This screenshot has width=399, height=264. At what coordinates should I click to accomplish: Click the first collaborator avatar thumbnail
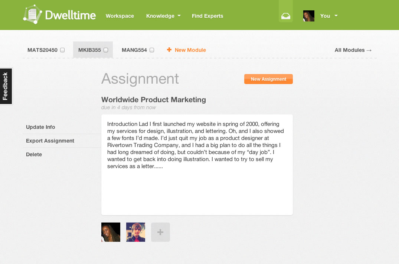coord(111,232)
